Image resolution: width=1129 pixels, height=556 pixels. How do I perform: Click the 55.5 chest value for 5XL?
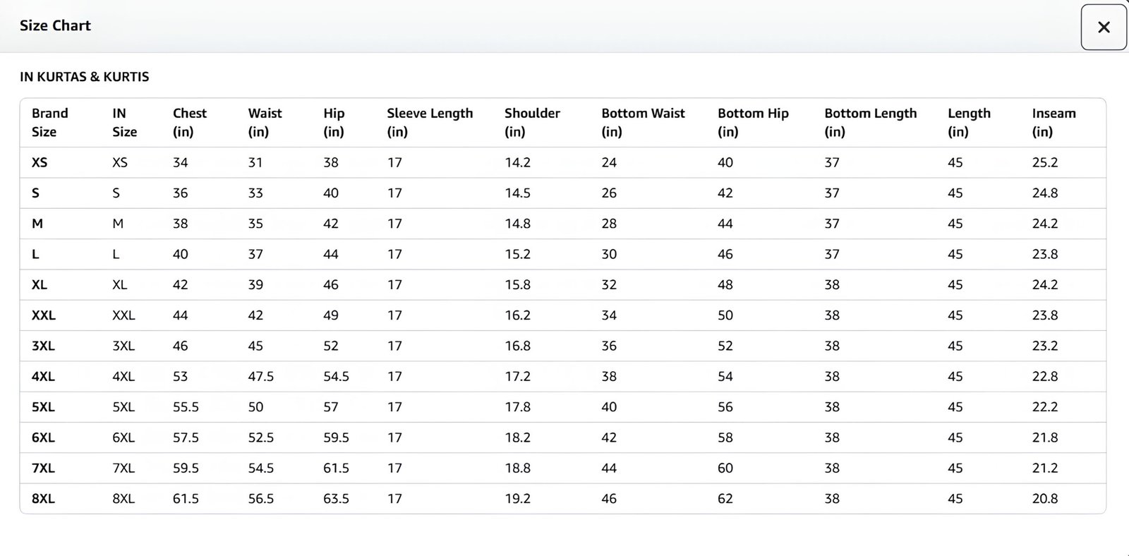point(186,407)
